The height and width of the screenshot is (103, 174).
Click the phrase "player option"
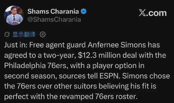tap(114, 66)
